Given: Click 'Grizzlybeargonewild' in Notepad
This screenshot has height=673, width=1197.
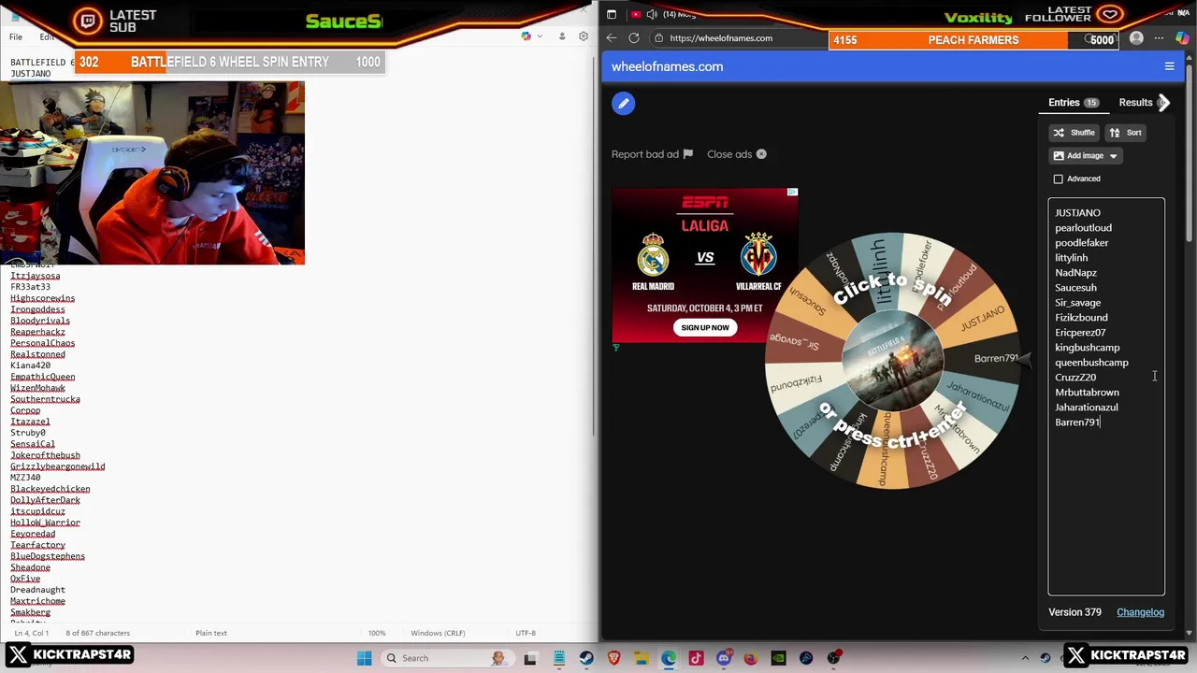Looking at the screenshot, I should click(x=58, y=466).
